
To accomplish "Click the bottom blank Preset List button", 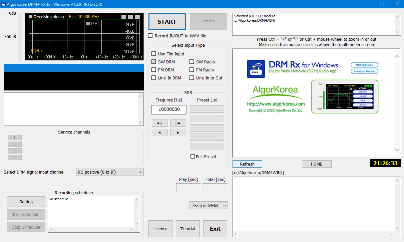I will coord(207,147).
